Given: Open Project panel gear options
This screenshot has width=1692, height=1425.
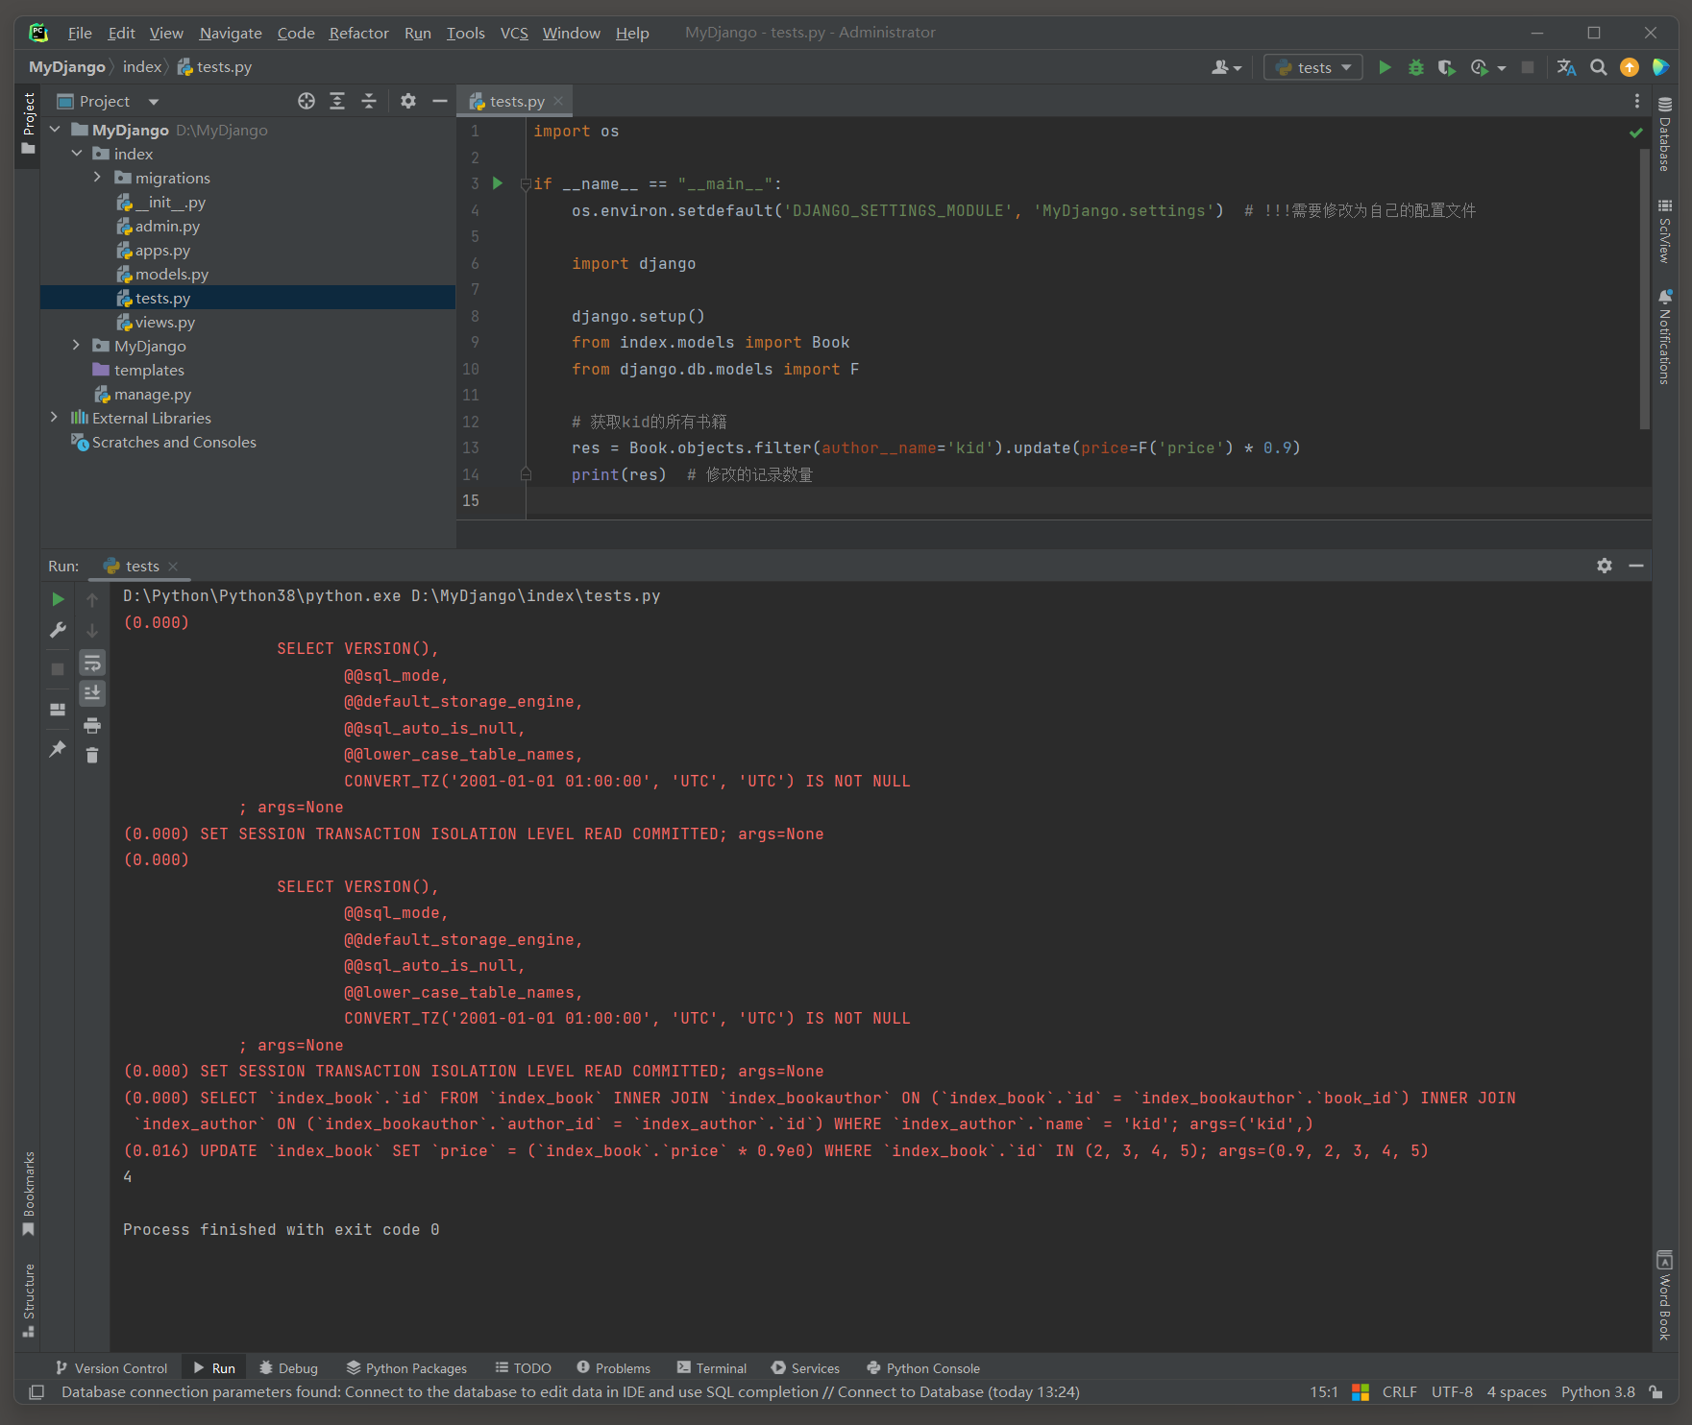Looking at the screenshot, I should pyautogui.click(x=408, y=101).
